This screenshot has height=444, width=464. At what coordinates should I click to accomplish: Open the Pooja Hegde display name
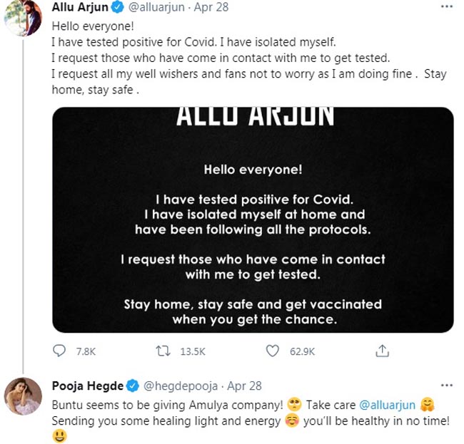coord(88,386)
